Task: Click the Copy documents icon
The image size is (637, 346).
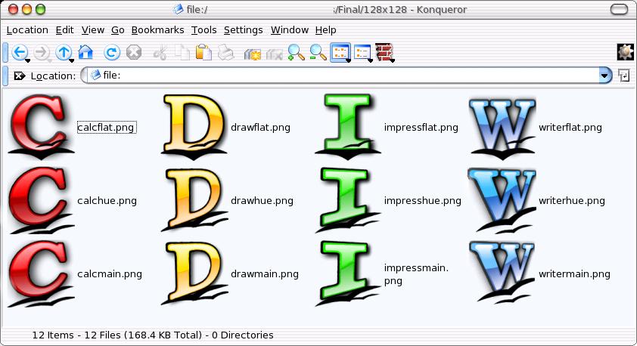Action: point(182,53)
